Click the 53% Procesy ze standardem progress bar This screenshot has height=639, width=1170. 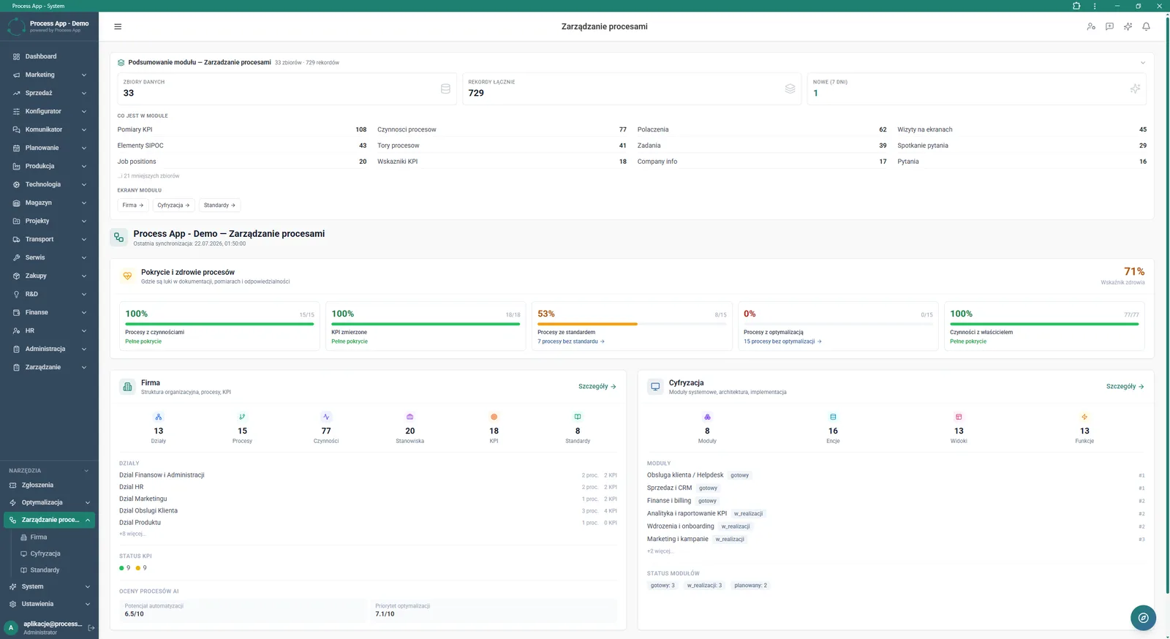point(632,324)
